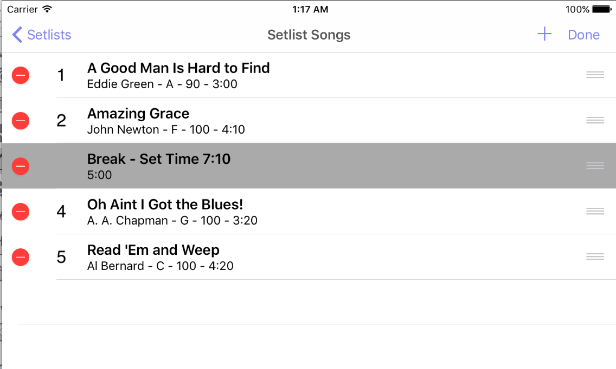616x369 pixels.
Task: Grab the reorder handle for Read 'Em and Weep
Action: (x=595, y=256)
